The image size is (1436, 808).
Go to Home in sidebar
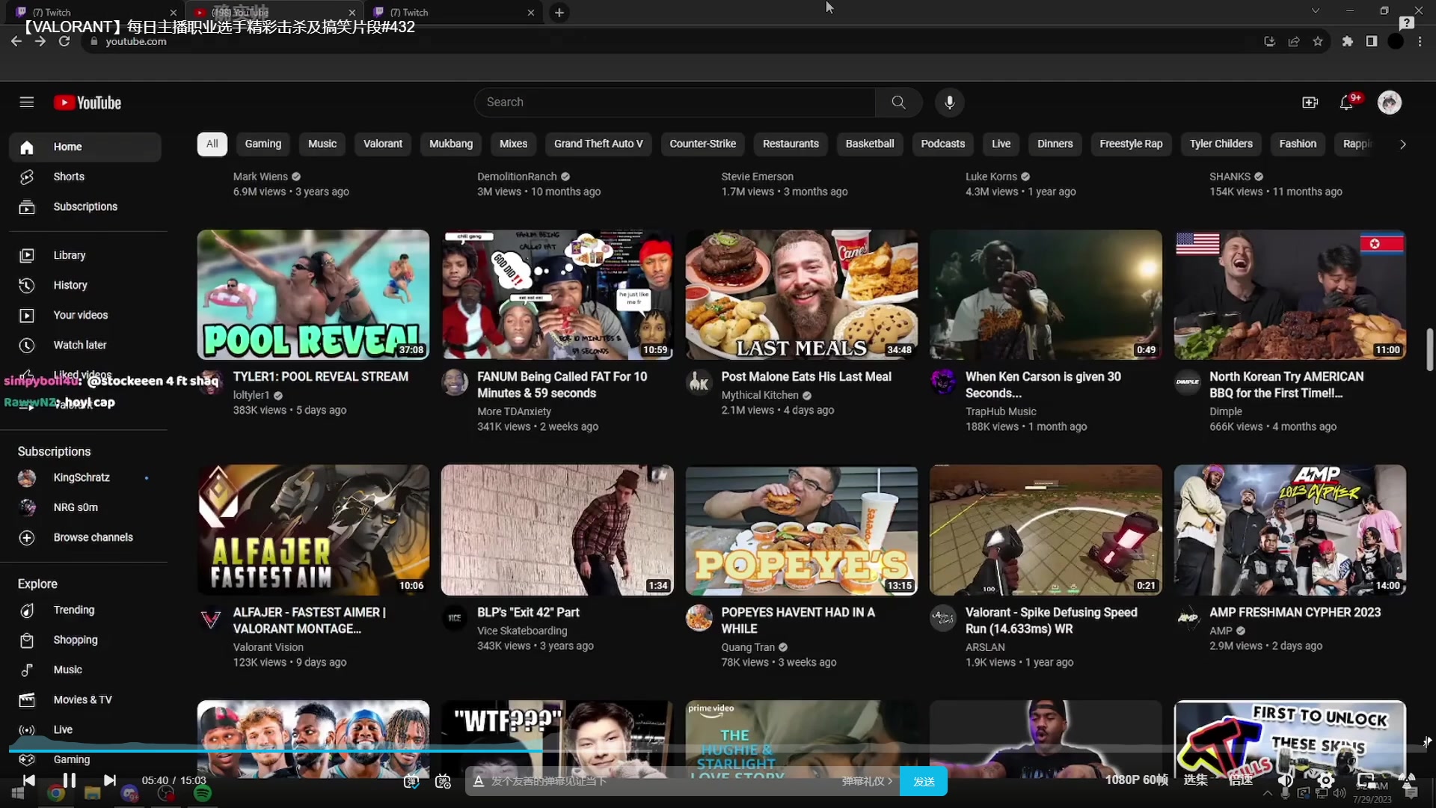click(85, 147)
